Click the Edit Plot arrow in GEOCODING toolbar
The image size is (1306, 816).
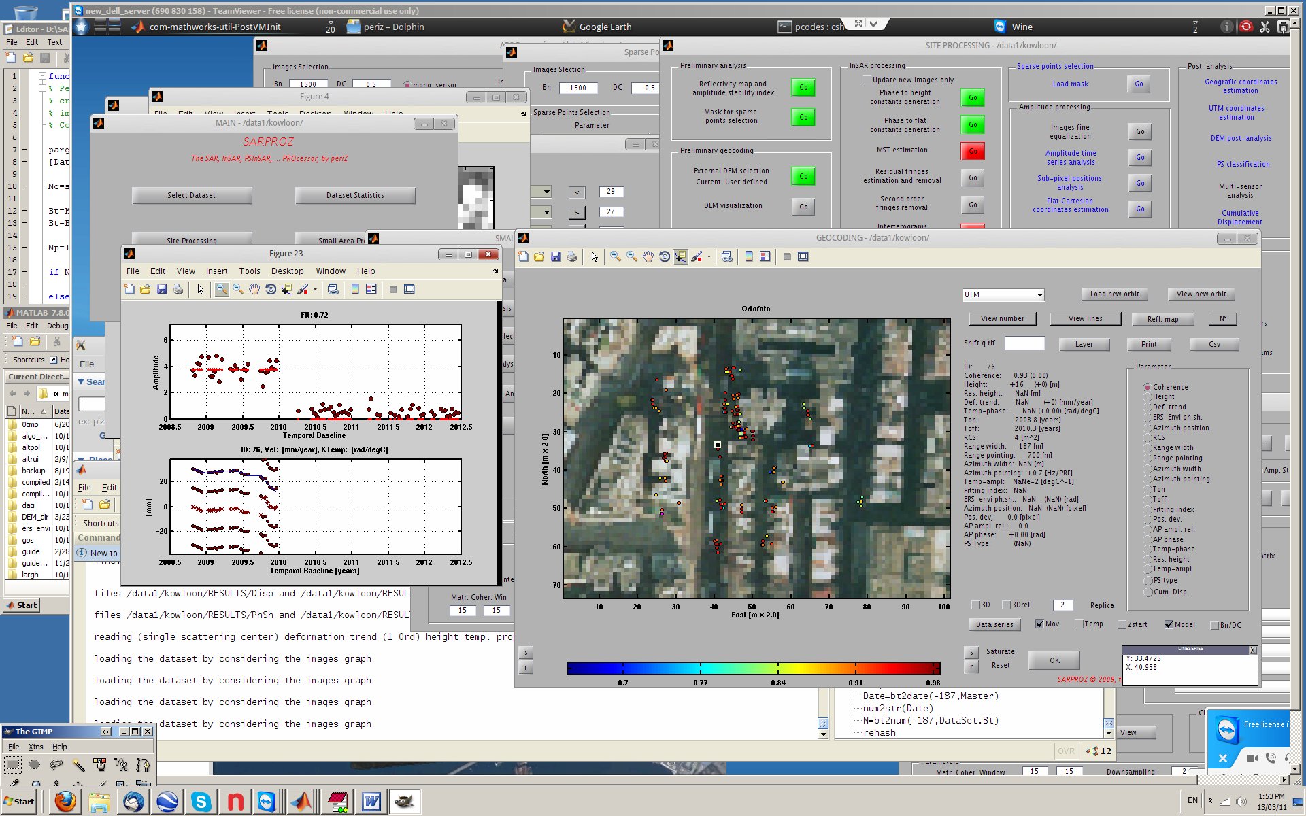point(595,257)
